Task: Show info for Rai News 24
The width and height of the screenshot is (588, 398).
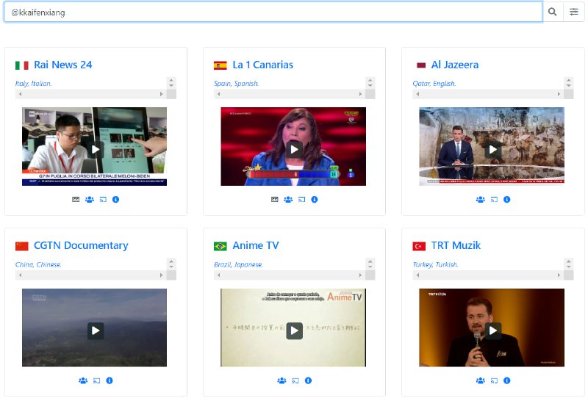Action: tap(115, 199)
